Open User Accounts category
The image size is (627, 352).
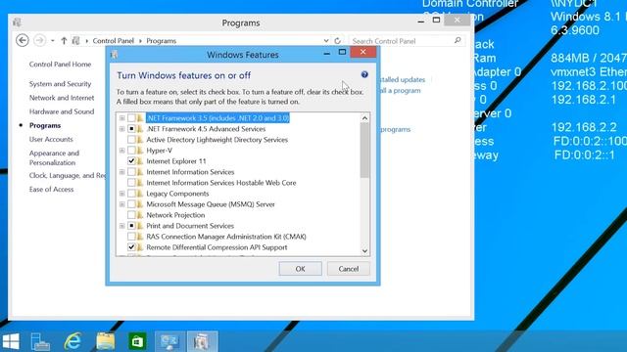(x=51, y=139)
